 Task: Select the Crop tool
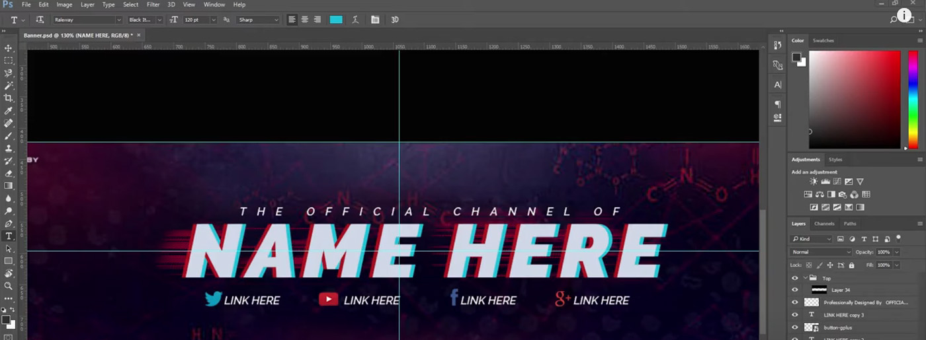click(9, 98)
